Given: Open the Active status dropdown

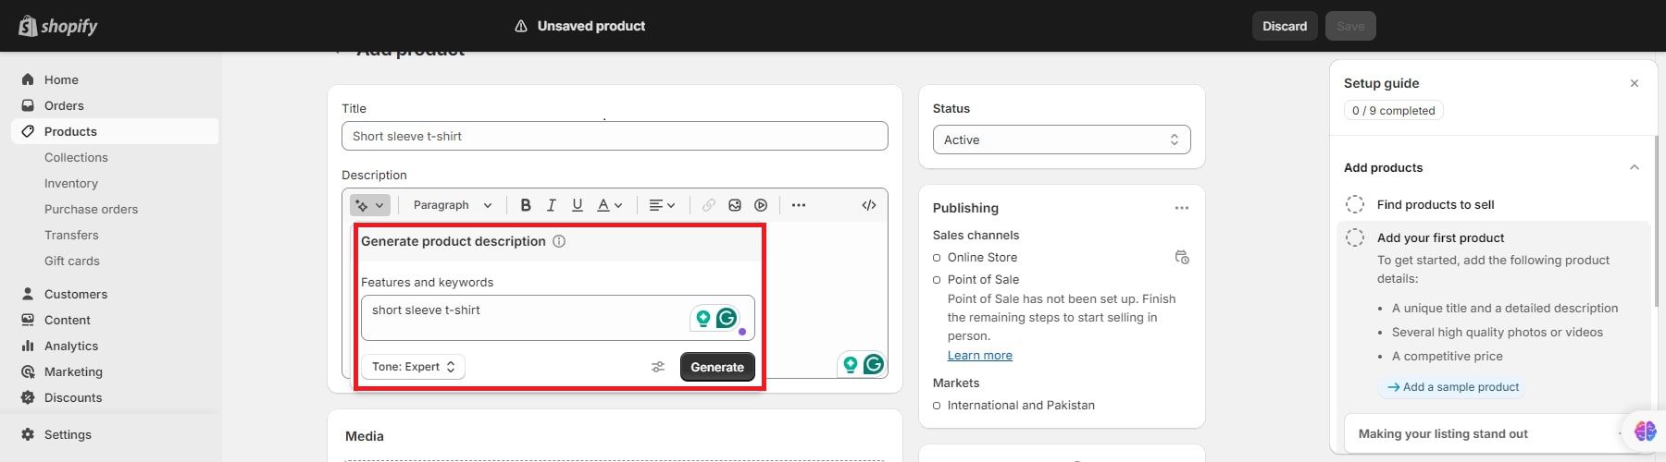Looking at the screenshot, I should (x=1061, y=140).
